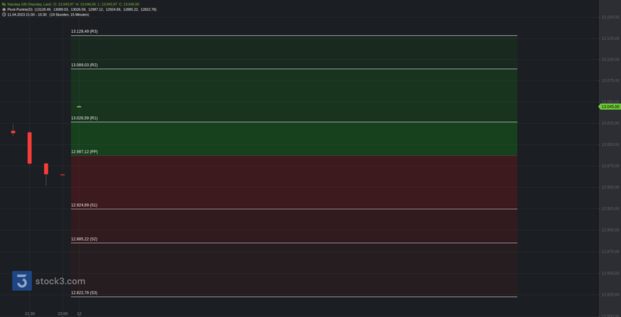Viewport: 621px width, 317px height.
Task: Click the Pivot-Punkte indicator circle icon
Action: click(4, 9)
